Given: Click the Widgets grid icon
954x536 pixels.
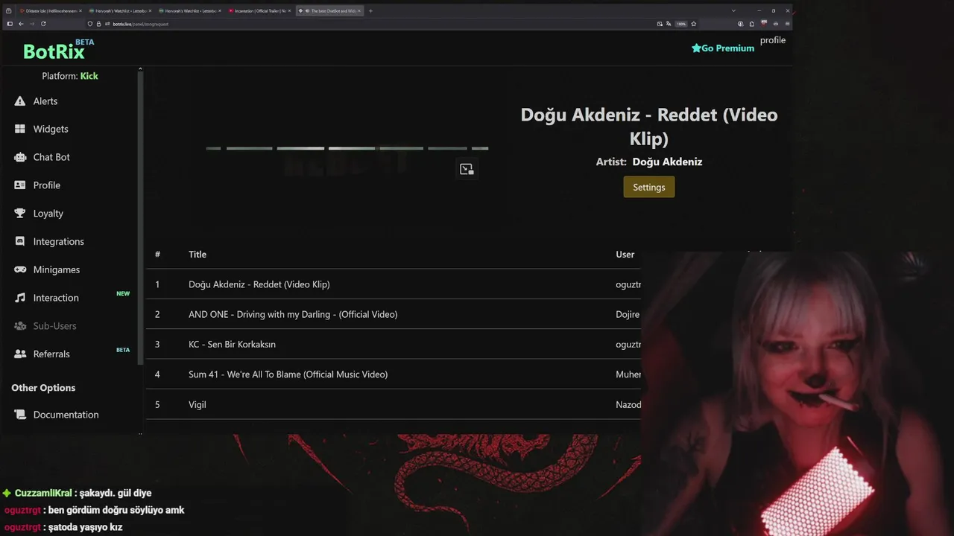Looking at the screenshot, I should (x=20, y=129).
